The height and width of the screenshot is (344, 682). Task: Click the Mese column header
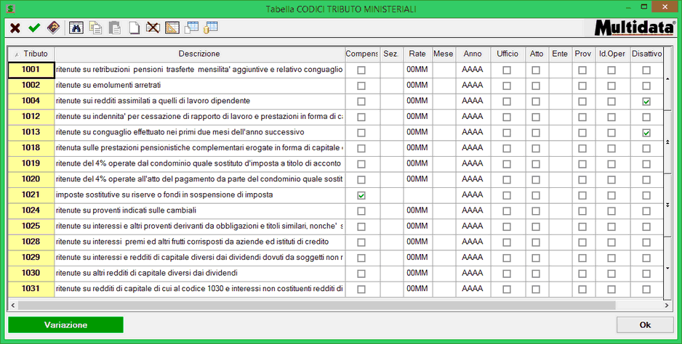[444, 54]
